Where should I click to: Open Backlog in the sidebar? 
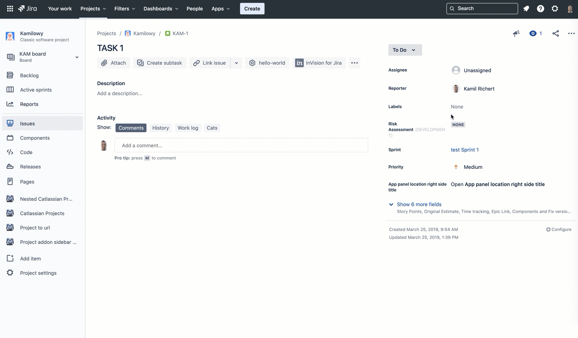tap(29, 75)
